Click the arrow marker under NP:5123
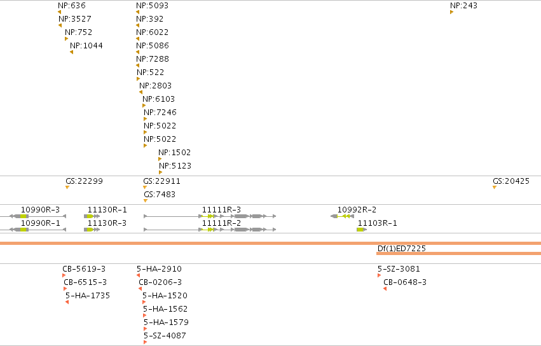 [160, 172]
